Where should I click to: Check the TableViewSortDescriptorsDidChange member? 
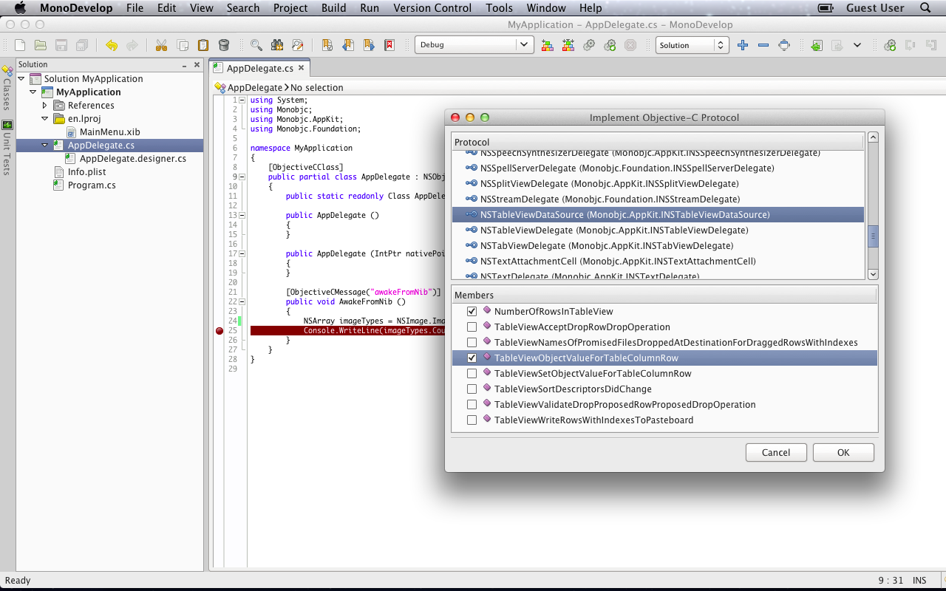click(x=472, y=389)
